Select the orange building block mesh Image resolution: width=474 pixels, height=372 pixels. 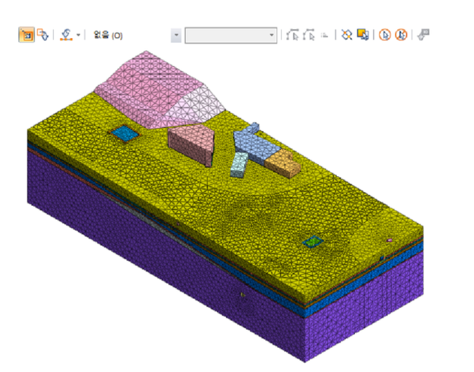tap(283, 163)
